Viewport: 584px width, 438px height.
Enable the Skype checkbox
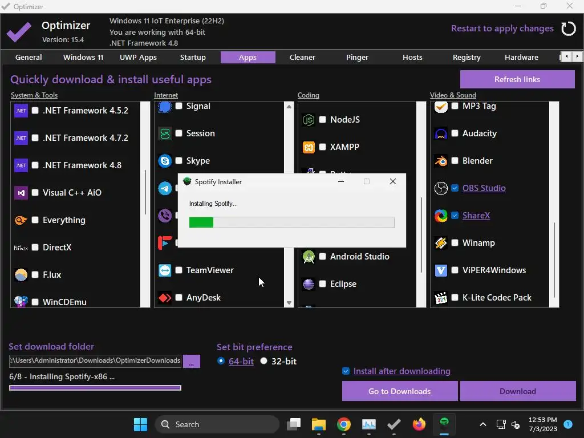click(179, 160)
